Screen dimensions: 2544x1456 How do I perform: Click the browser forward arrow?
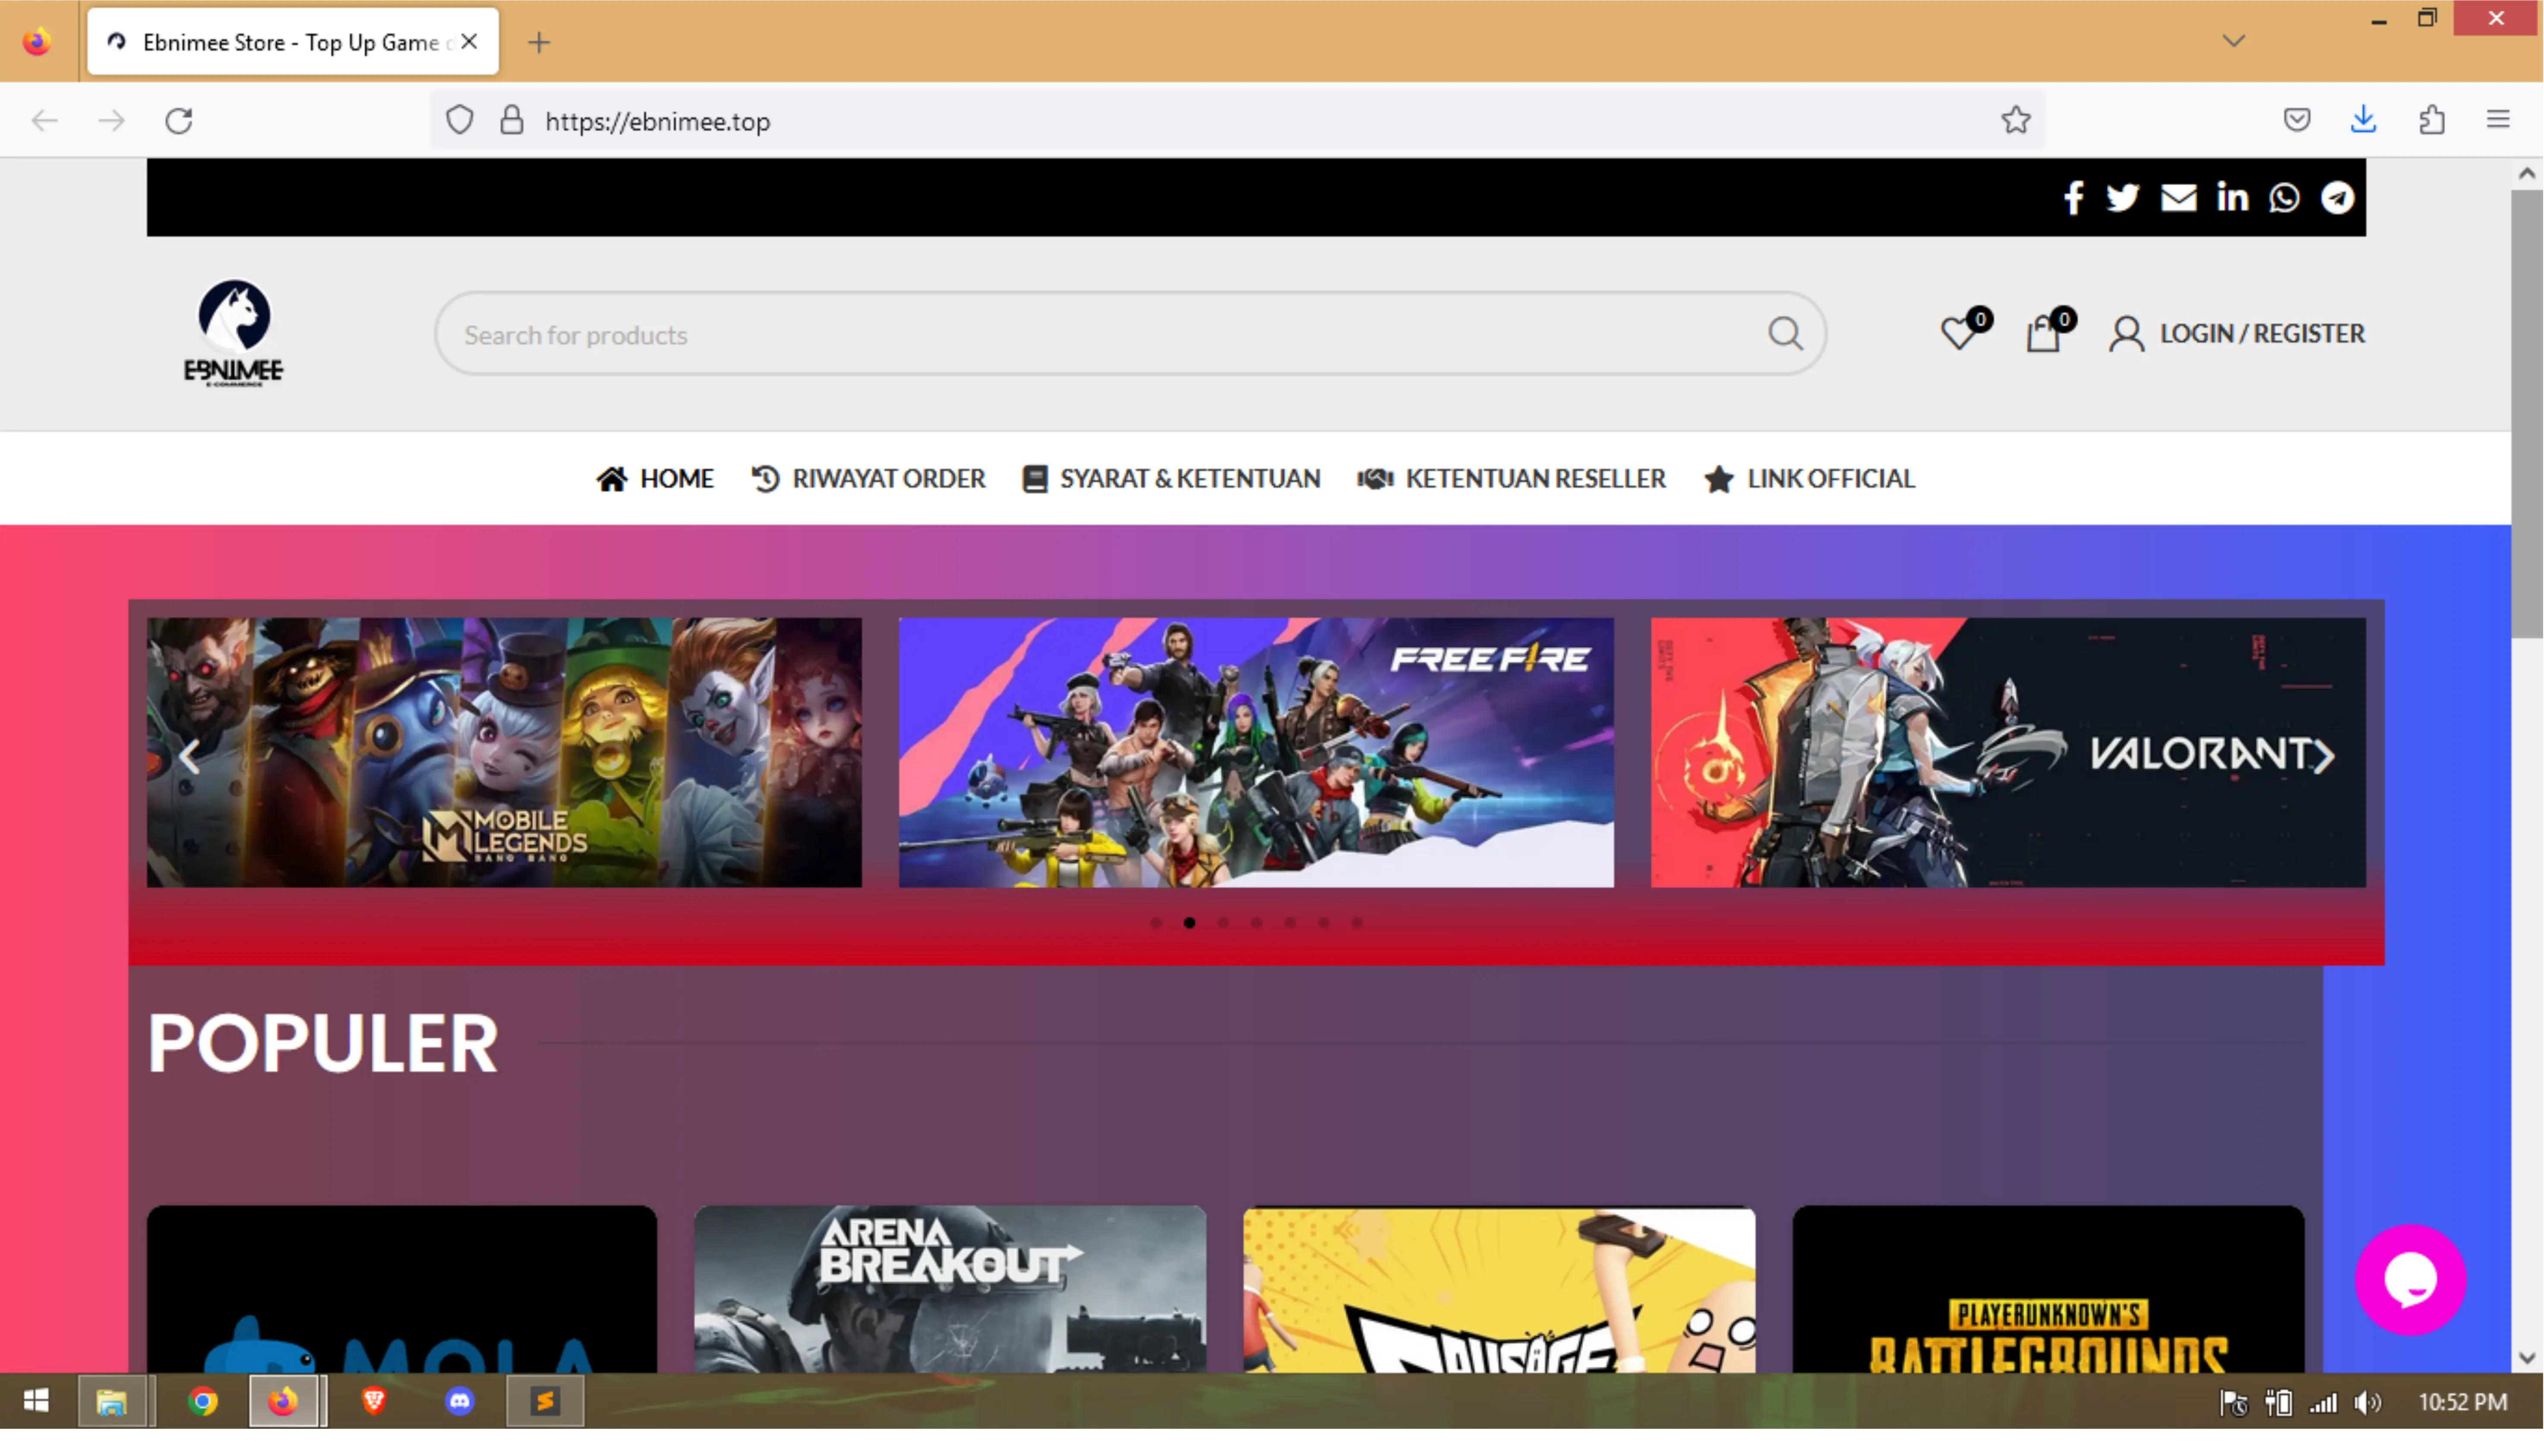(x=112, y=121)
